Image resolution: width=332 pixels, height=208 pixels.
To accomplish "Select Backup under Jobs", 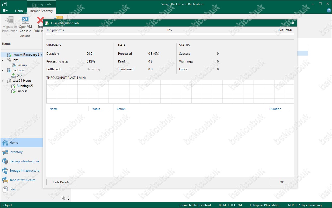I will (x=21, y=65).
